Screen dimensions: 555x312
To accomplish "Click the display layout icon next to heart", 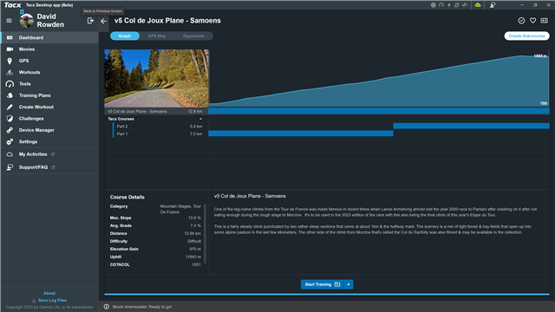I will [x=544, y=21].
